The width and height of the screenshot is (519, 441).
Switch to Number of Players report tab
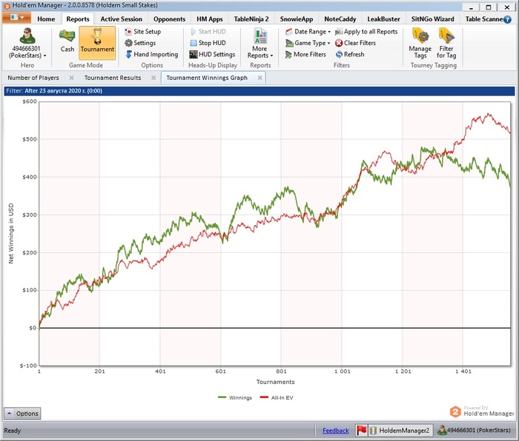33,78
